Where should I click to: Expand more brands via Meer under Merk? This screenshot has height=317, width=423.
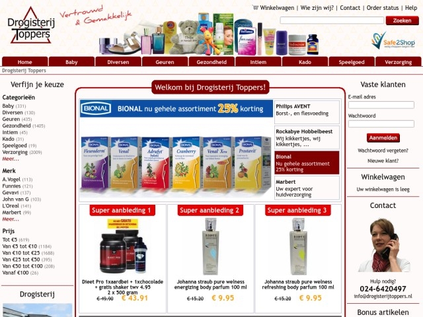[x=11, y=219]
